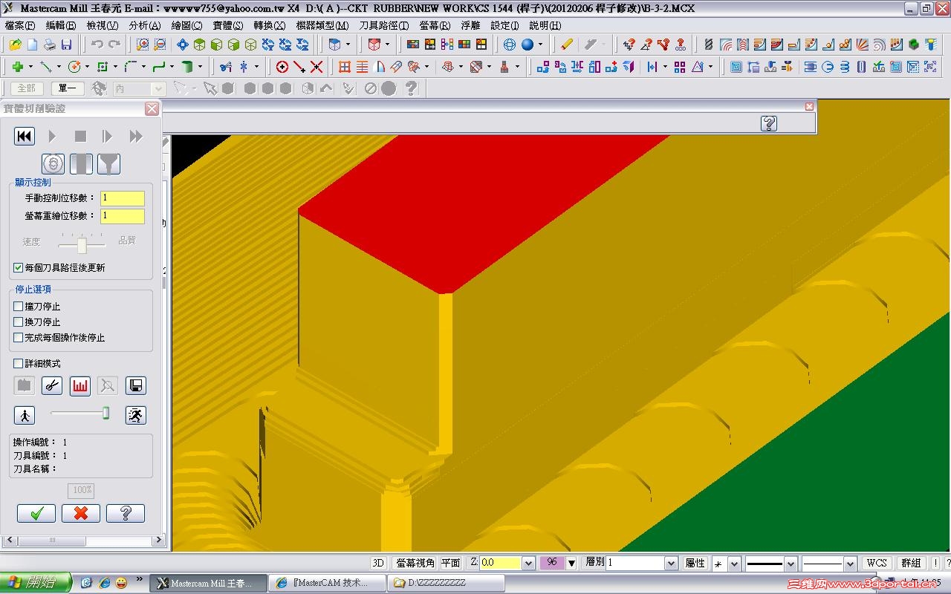Cancel verify dialog with red X
Image resolution: width=951 pixels, height=594 pixels.
coord(81,513)
